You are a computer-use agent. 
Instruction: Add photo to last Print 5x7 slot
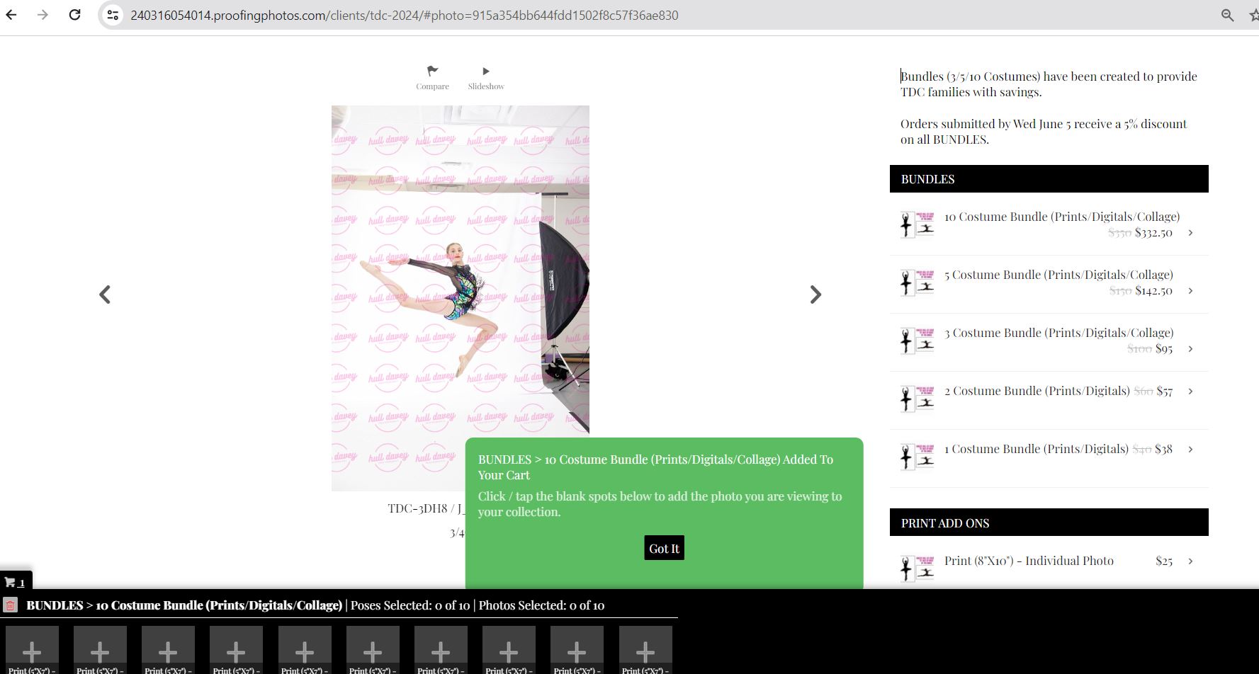(x=645, y=650)
